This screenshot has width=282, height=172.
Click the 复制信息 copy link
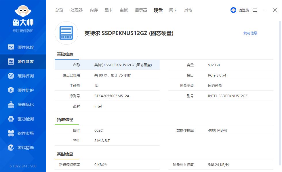point(250,33)
